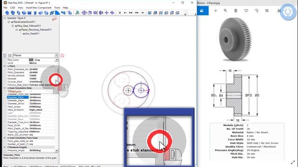Collapse the 'e Gear Geometry Data' section
This screenshot has width=298, height=167.
[5, 88]
